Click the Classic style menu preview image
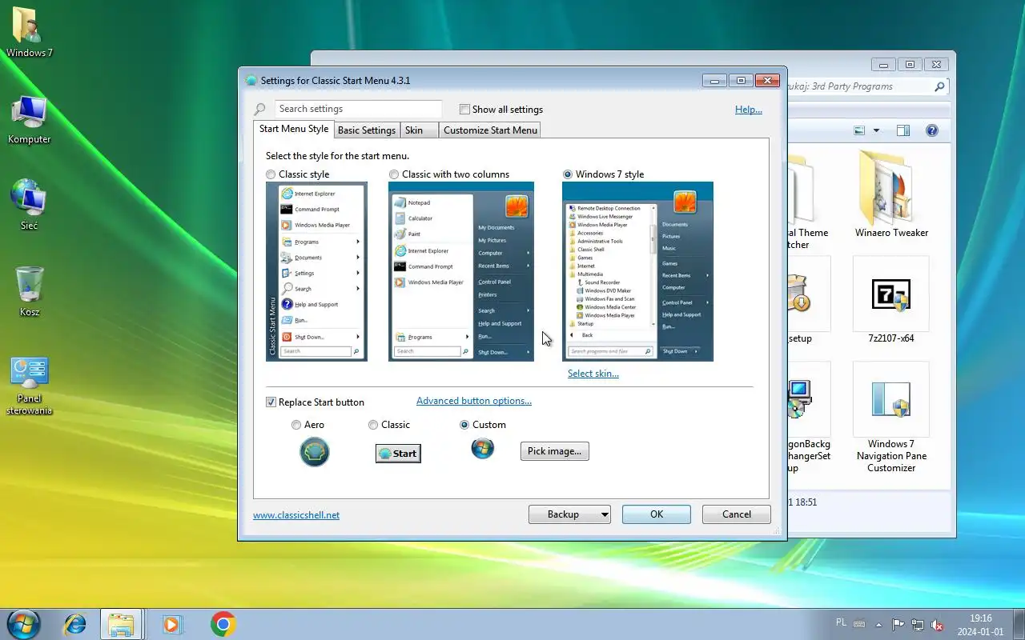1025x640 pixels. coord(316,271)
